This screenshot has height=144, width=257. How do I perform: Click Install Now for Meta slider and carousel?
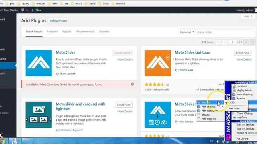pos(124,104)
